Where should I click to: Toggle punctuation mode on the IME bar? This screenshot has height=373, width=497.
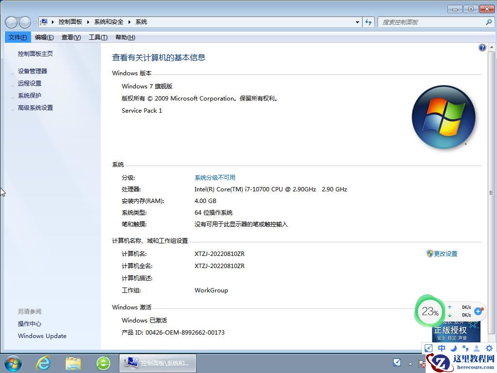tap(465, 348)
